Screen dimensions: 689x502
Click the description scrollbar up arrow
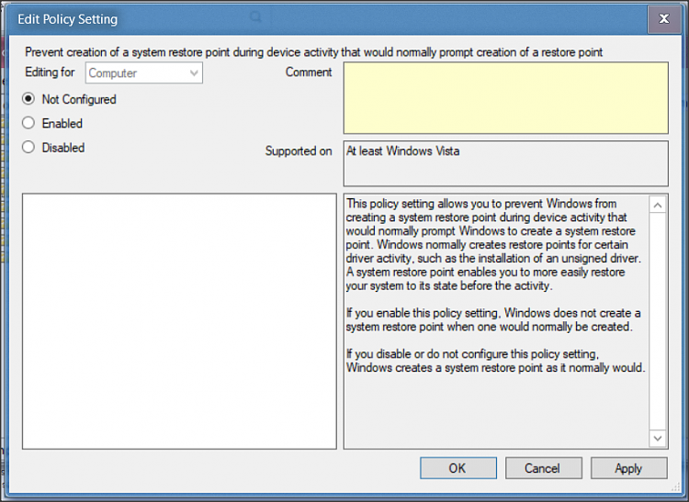point(658,206)
